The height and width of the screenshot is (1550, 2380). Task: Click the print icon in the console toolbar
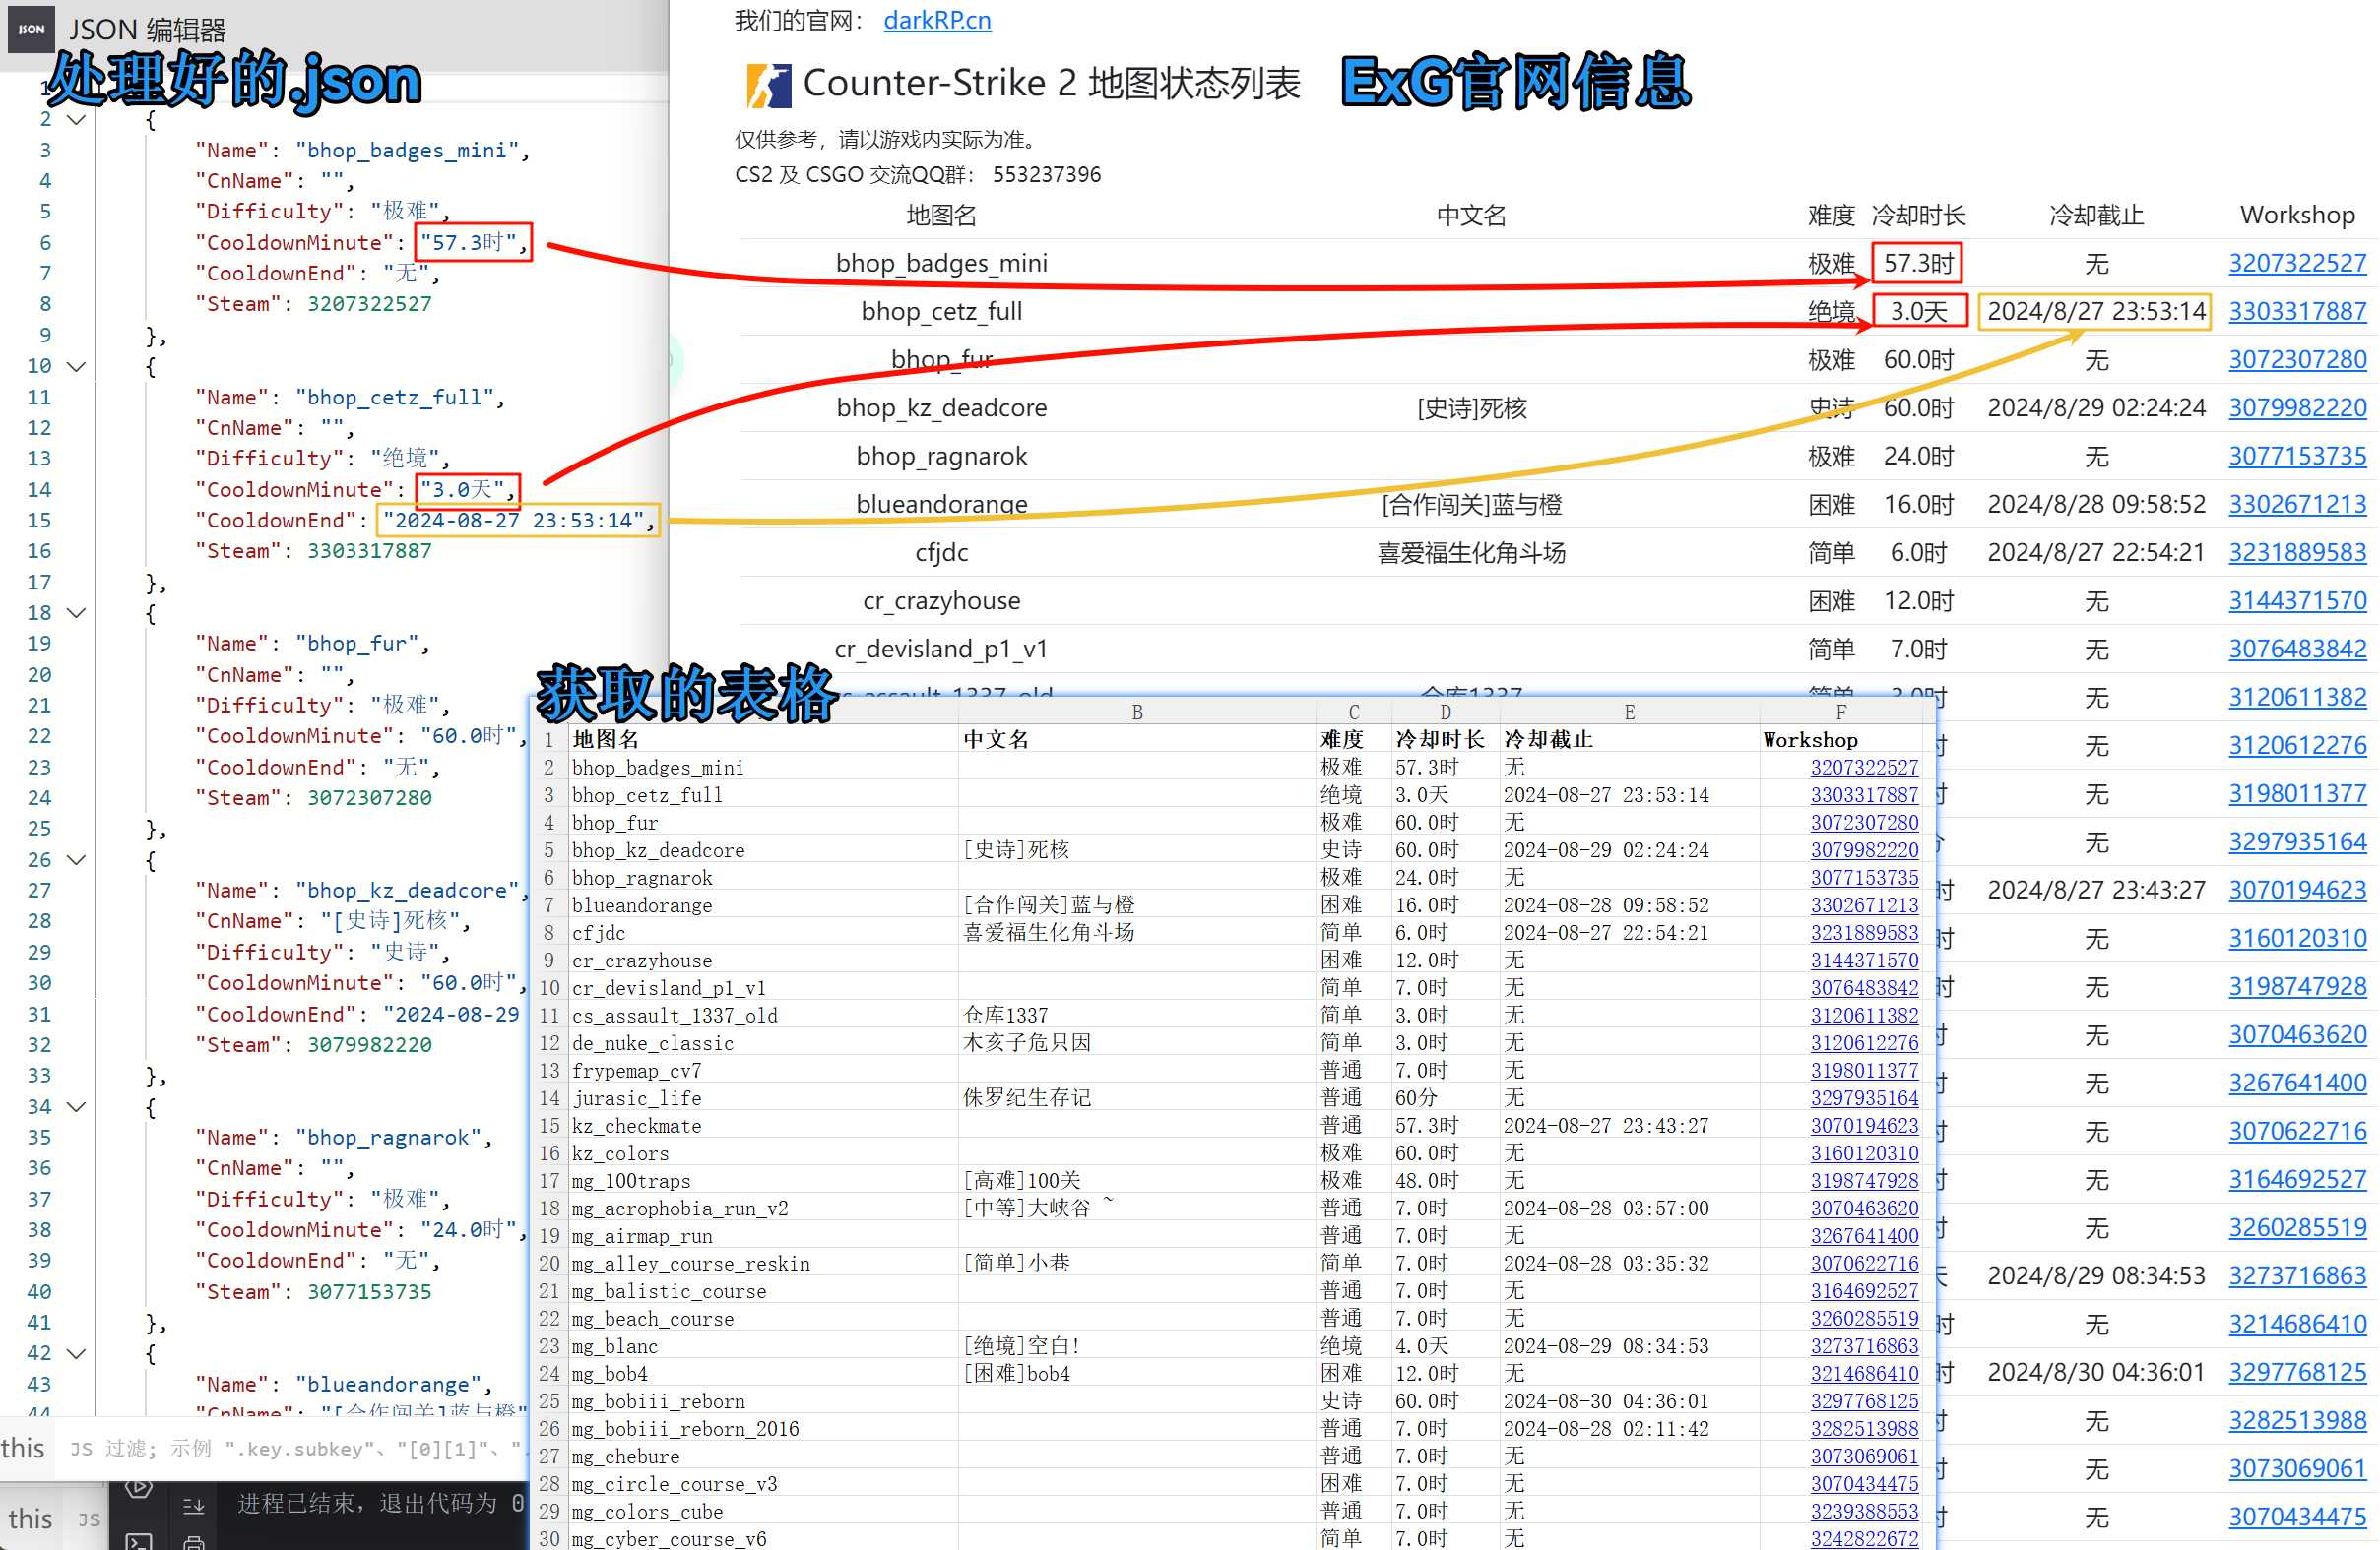pos(194,1542)
